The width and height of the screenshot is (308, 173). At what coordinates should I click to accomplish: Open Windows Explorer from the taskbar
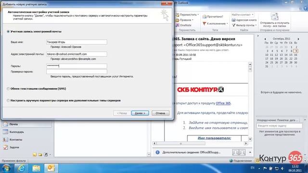[36, 168]
